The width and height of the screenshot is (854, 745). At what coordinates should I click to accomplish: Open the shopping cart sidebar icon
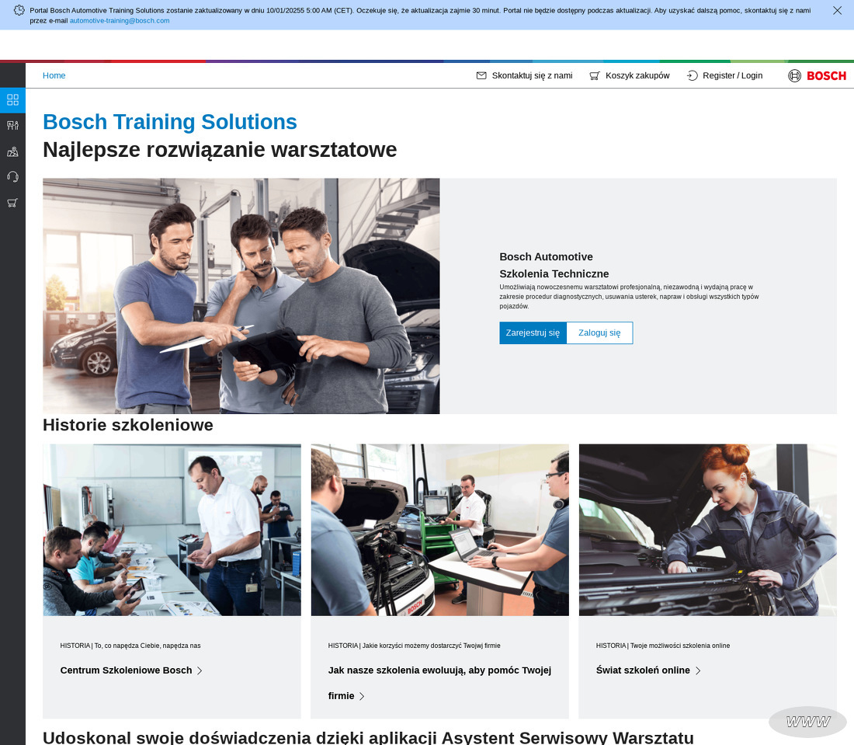12,203
